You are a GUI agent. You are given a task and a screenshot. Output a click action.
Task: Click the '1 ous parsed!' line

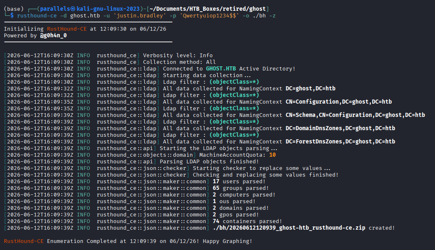[234, 201]
